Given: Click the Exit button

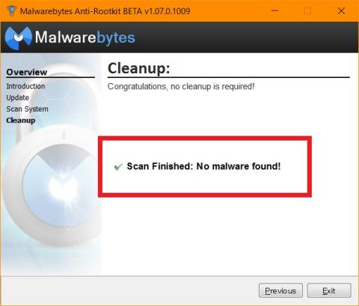Looking at the screenshot, I should tap(329, 291).
